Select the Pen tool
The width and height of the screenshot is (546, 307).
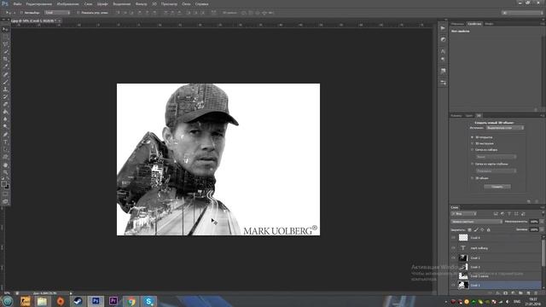point(5,135)
